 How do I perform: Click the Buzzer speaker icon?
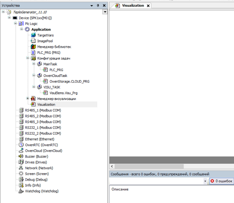[x=21, y=156]
